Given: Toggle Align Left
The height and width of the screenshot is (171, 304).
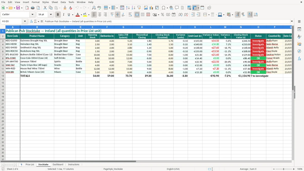Looking at the screenshot, I should click(94, 15).
